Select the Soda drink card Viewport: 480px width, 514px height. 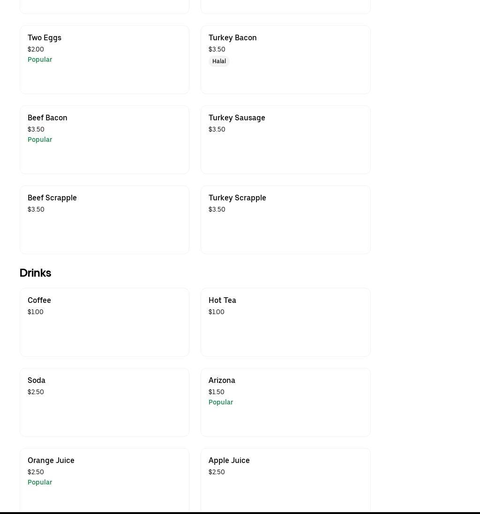tap(105, 402)
